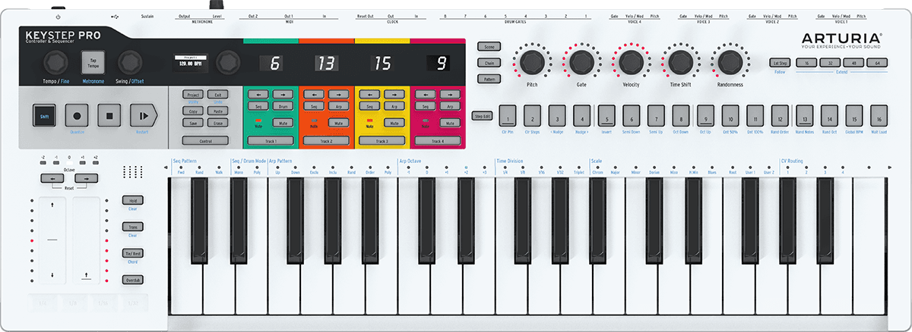Enable the Overdub button
This screenshot has width=912, height=332.
[133, 280]
